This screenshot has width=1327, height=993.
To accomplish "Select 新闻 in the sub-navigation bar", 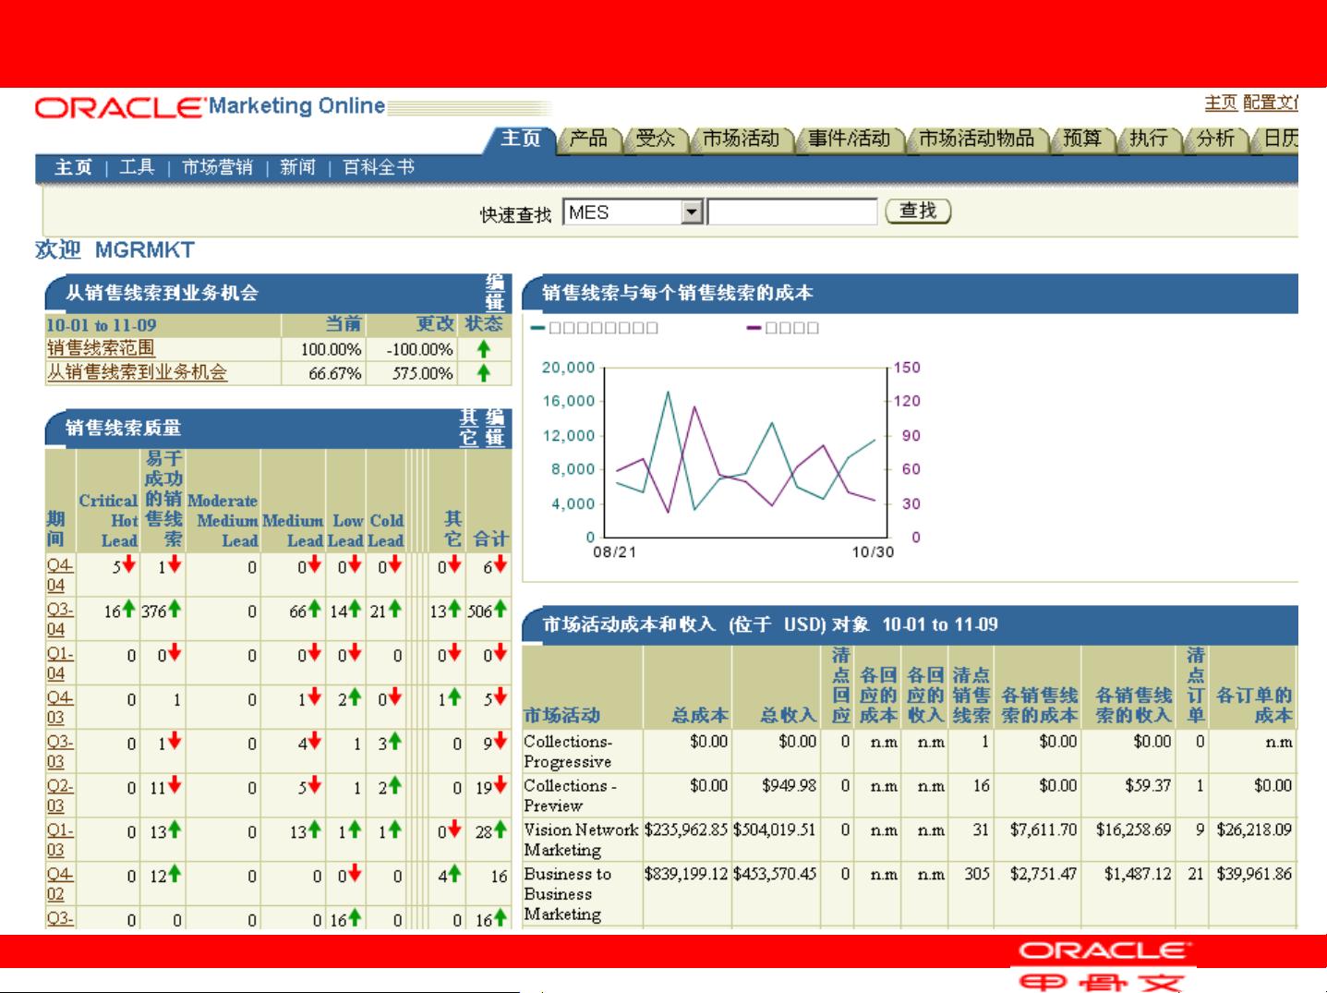I will point(297,167).
